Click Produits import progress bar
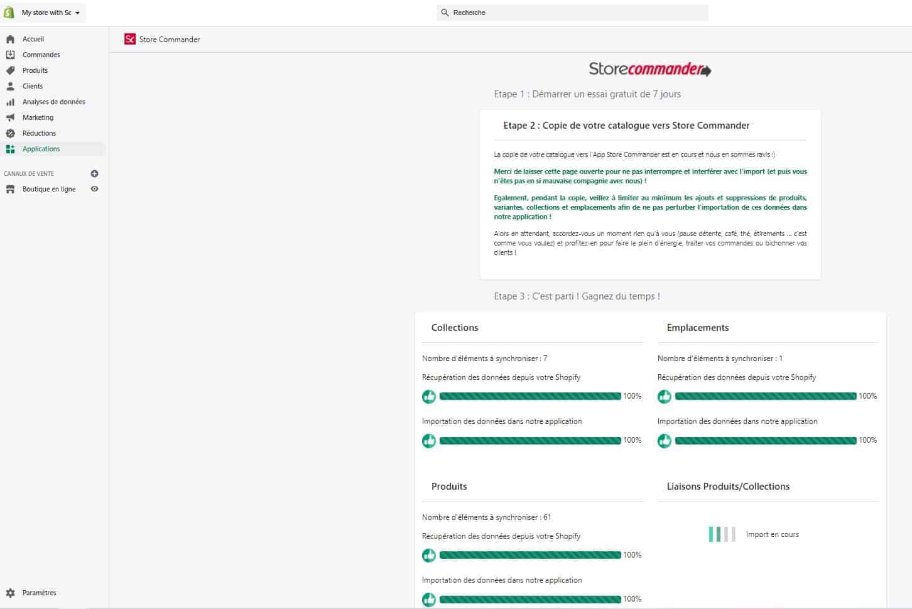912x609 pixels. [530, 599]
